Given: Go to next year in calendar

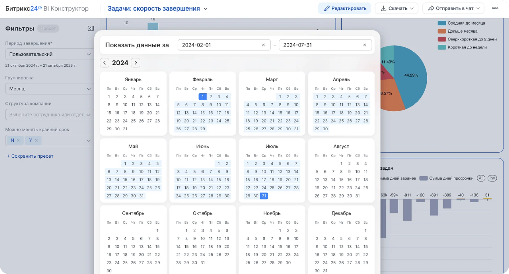Looking at the screenshot, I should tap(136, 63).
